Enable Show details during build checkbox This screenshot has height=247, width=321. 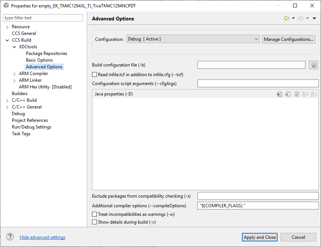(94, 222)
